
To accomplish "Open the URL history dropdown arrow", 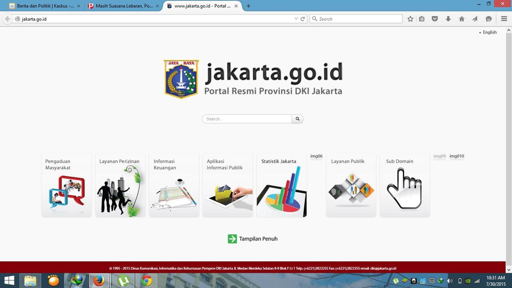I will tap(296, 19).
